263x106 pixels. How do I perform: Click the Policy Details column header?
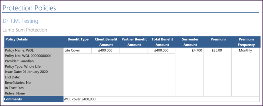[x=17, y=39]
